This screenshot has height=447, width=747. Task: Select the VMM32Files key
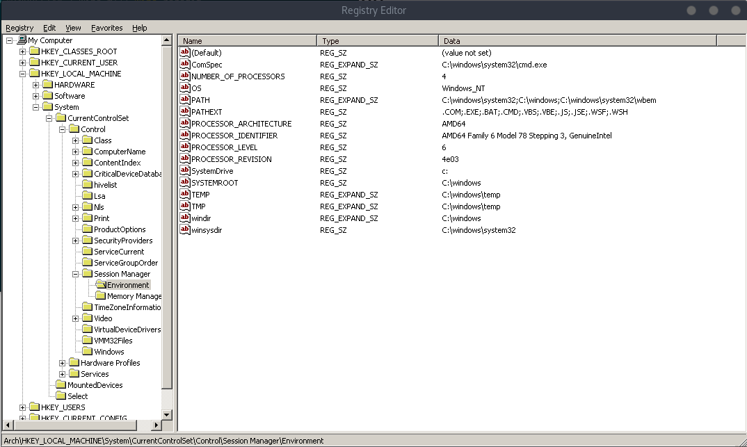click(113, 341)
